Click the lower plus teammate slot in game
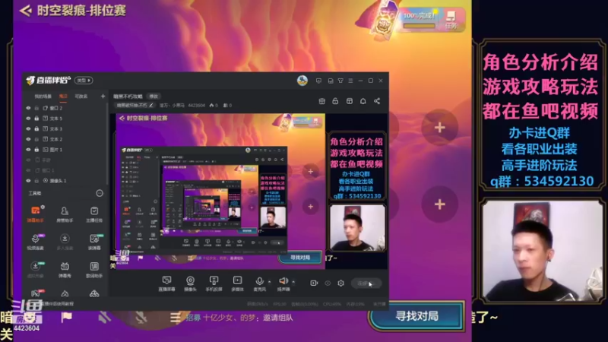 click(440, 204)
